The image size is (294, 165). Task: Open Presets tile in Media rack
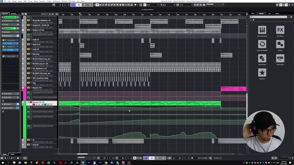click(280, 44)
